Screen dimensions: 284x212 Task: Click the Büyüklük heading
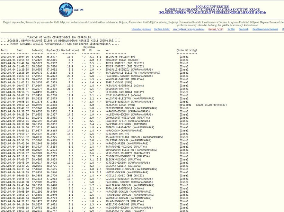tap(89, 47)
